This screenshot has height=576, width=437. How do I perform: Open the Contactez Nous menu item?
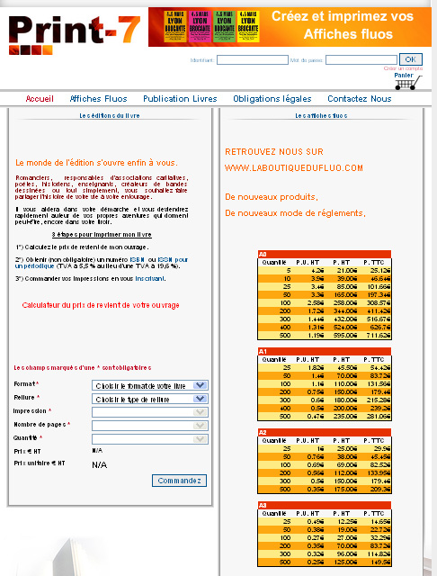359,98
